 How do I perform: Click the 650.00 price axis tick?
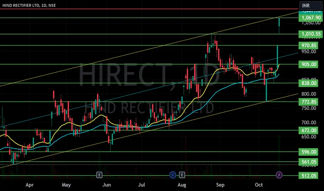tap(309, 137)
